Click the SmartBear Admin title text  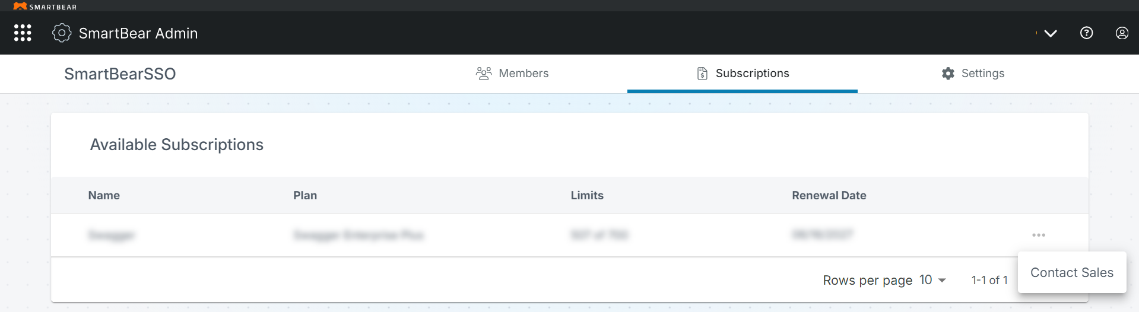coord(138,33)
